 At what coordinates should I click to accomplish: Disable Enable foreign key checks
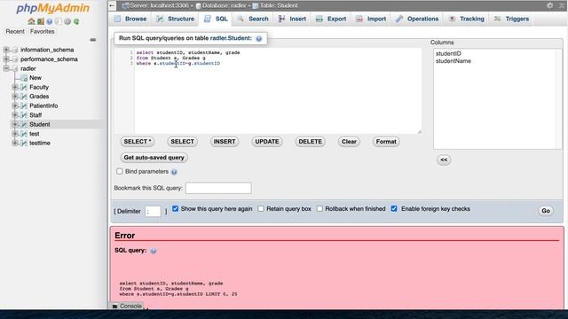(x=394, y=209)
